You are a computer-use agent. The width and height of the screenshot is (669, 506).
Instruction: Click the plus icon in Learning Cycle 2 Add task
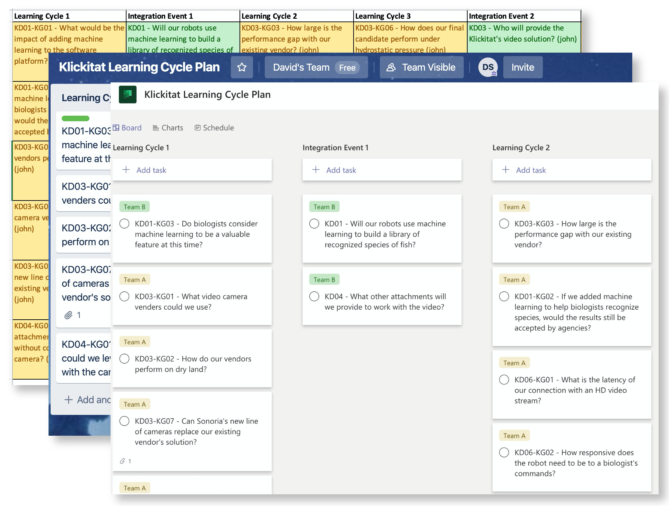pos(506,170)
